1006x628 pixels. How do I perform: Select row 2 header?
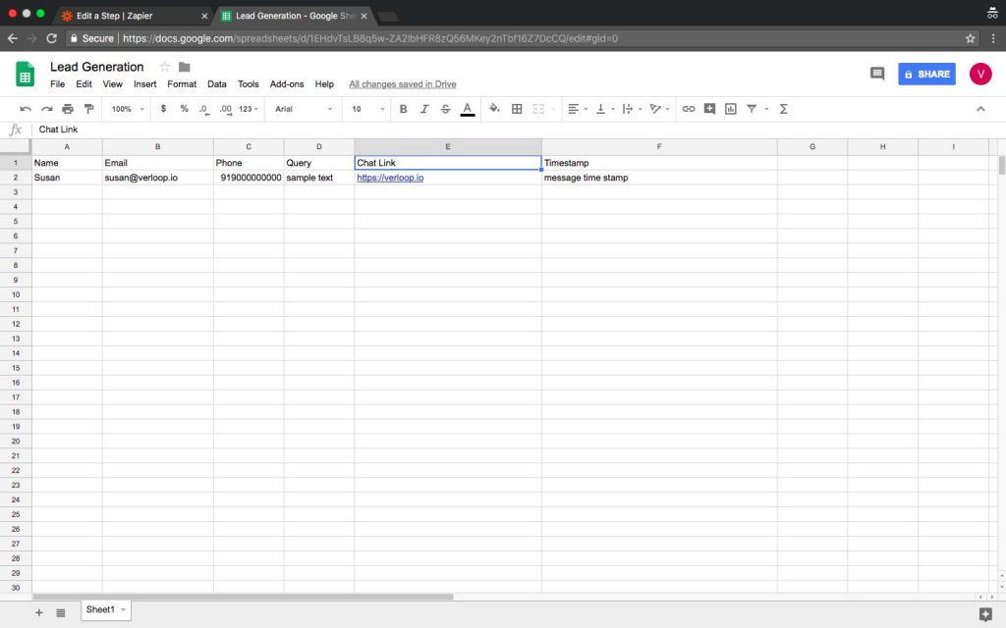(x=16, y=178)
